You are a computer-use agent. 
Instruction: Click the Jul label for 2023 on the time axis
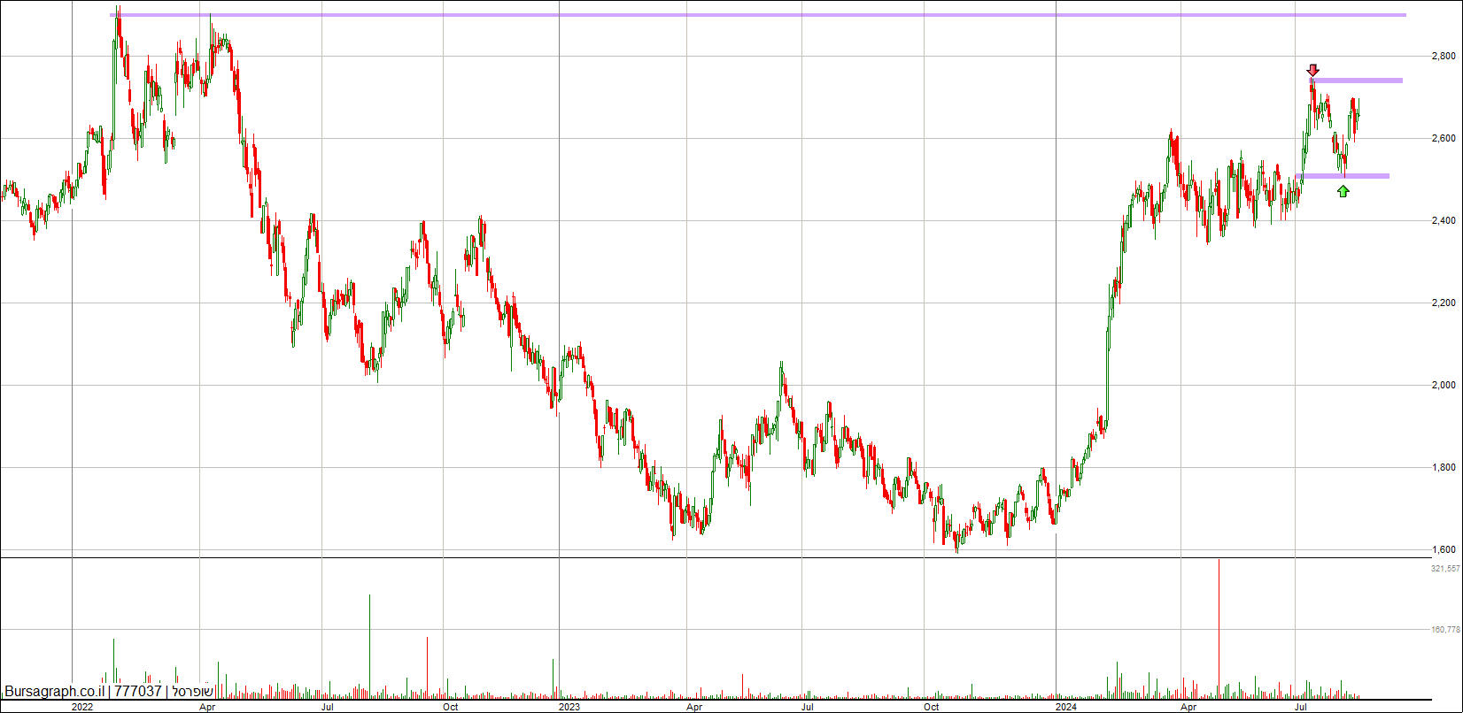pos(808,707)
